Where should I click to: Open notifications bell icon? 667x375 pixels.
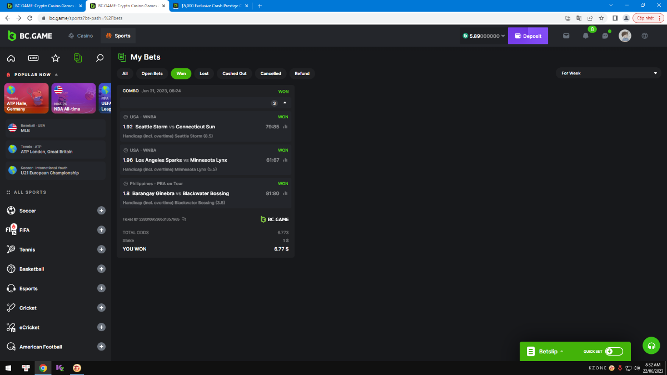point(585,36)
